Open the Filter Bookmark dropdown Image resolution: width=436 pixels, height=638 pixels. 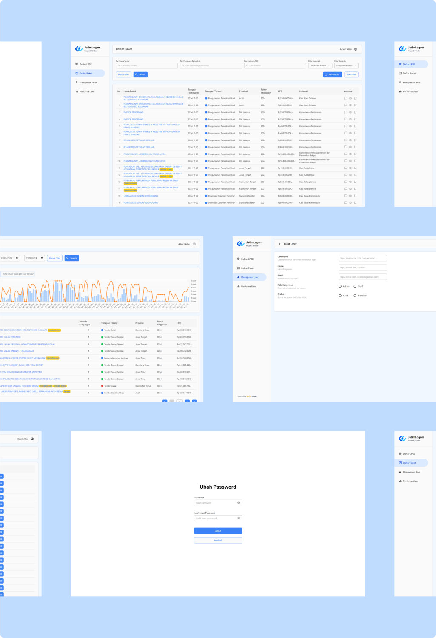pyautogui.click(x=320, y=66)
